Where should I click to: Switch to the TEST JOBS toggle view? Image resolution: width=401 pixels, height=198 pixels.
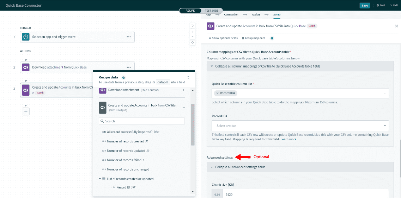click(212, 11)
